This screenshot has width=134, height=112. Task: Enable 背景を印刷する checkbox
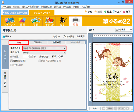coord(12,61)
